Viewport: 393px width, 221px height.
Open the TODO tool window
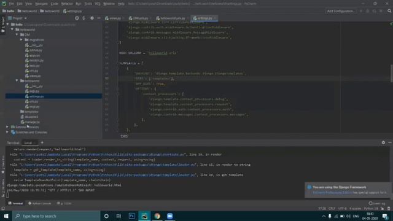coord(64,203)
